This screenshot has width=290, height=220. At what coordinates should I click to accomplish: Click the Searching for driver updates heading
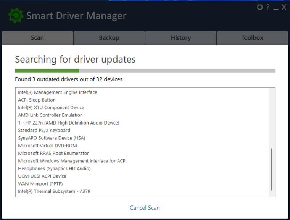tap(75, 60)
